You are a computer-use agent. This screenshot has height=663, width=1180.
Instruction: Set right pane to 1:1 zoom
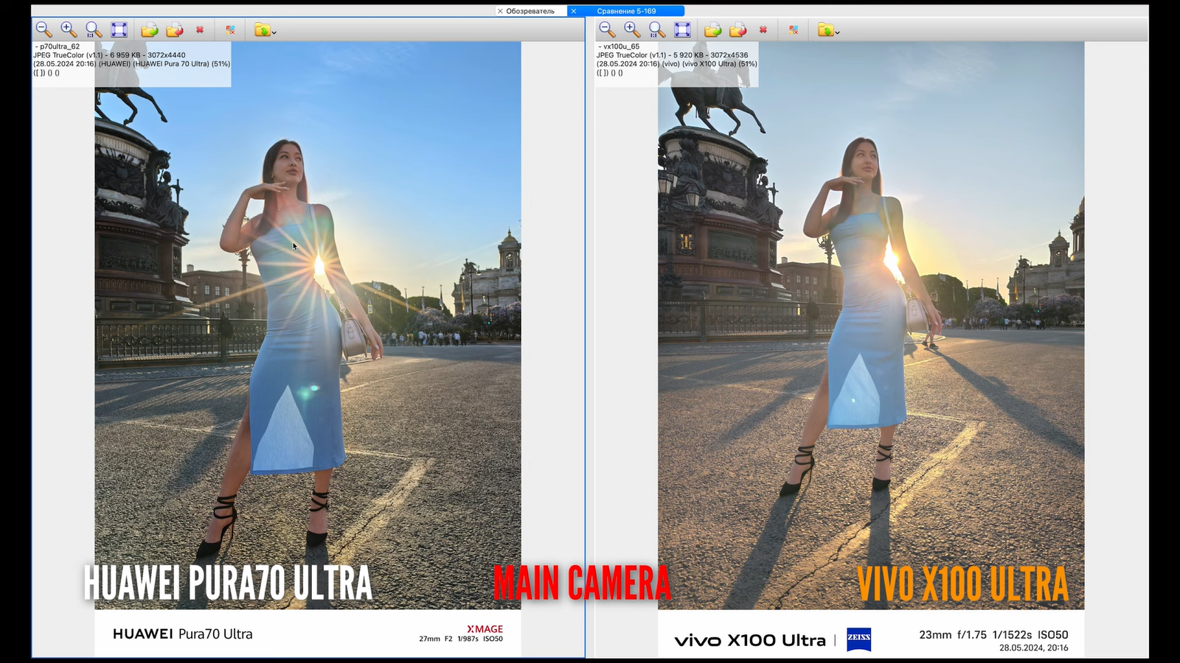[x=657, y=29]
